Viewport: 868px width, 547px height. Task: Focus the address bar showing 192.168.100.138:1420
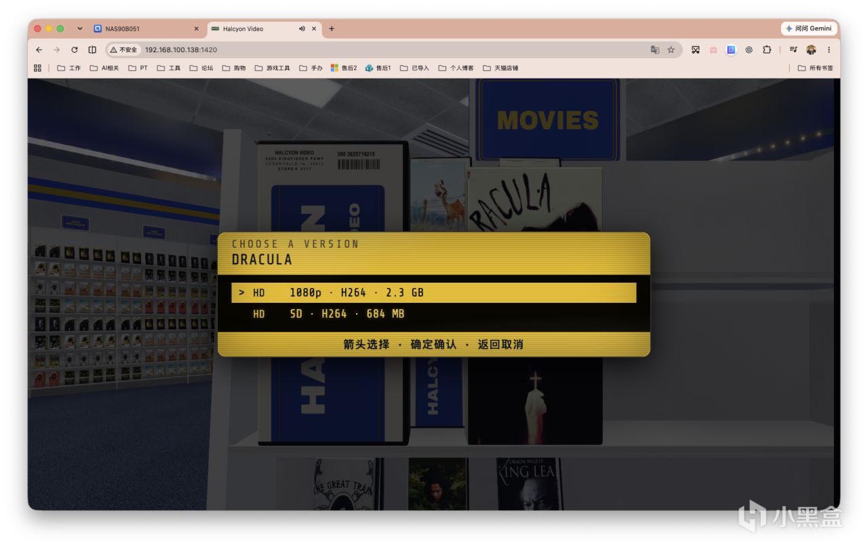(x=393, y=49)
